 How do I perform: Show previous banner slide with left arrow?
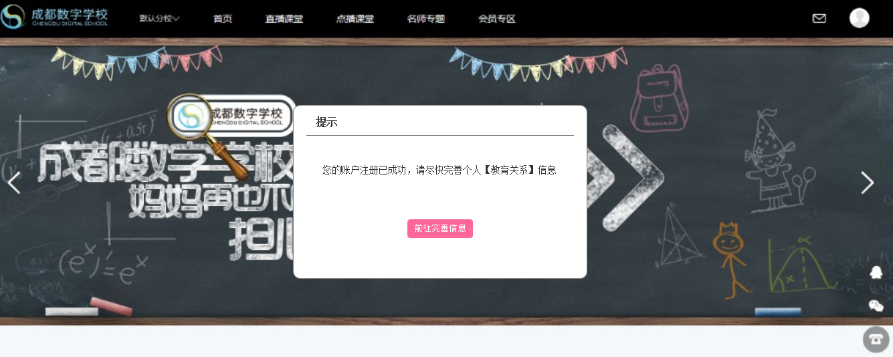click(14, 183)
